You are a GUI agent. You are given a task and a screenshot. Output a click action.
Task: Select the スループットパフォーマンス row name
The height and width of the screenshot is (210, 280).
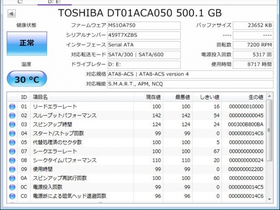point(65,115)
